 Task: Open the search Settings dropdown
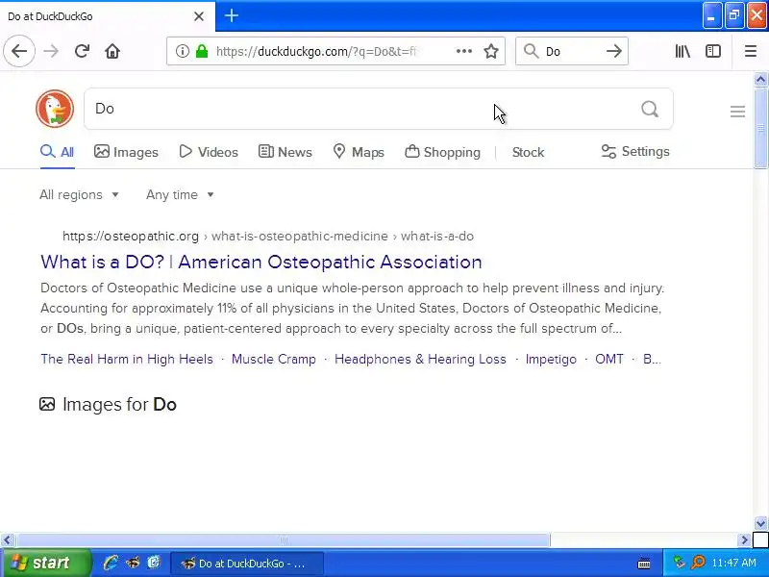tap(635, 152)
